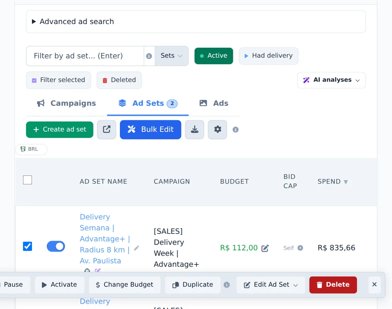Viewport: 392px width, 309px height.
Task: Click Duplicate in the action bar
Action: click(x=193, y=285)
